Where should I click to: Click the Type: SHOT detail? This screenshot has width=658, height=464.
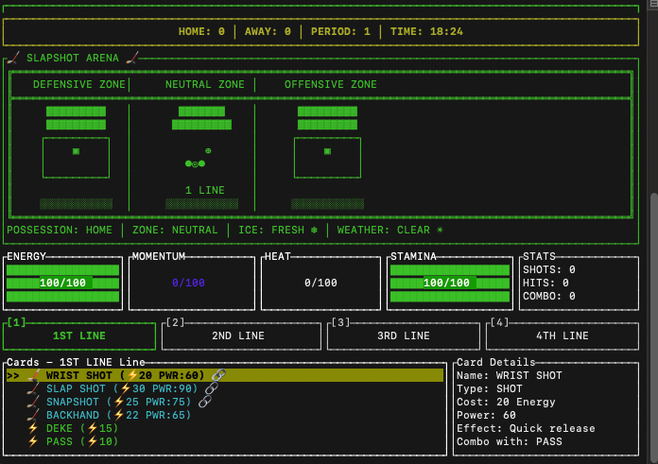[x=490, y=388]
